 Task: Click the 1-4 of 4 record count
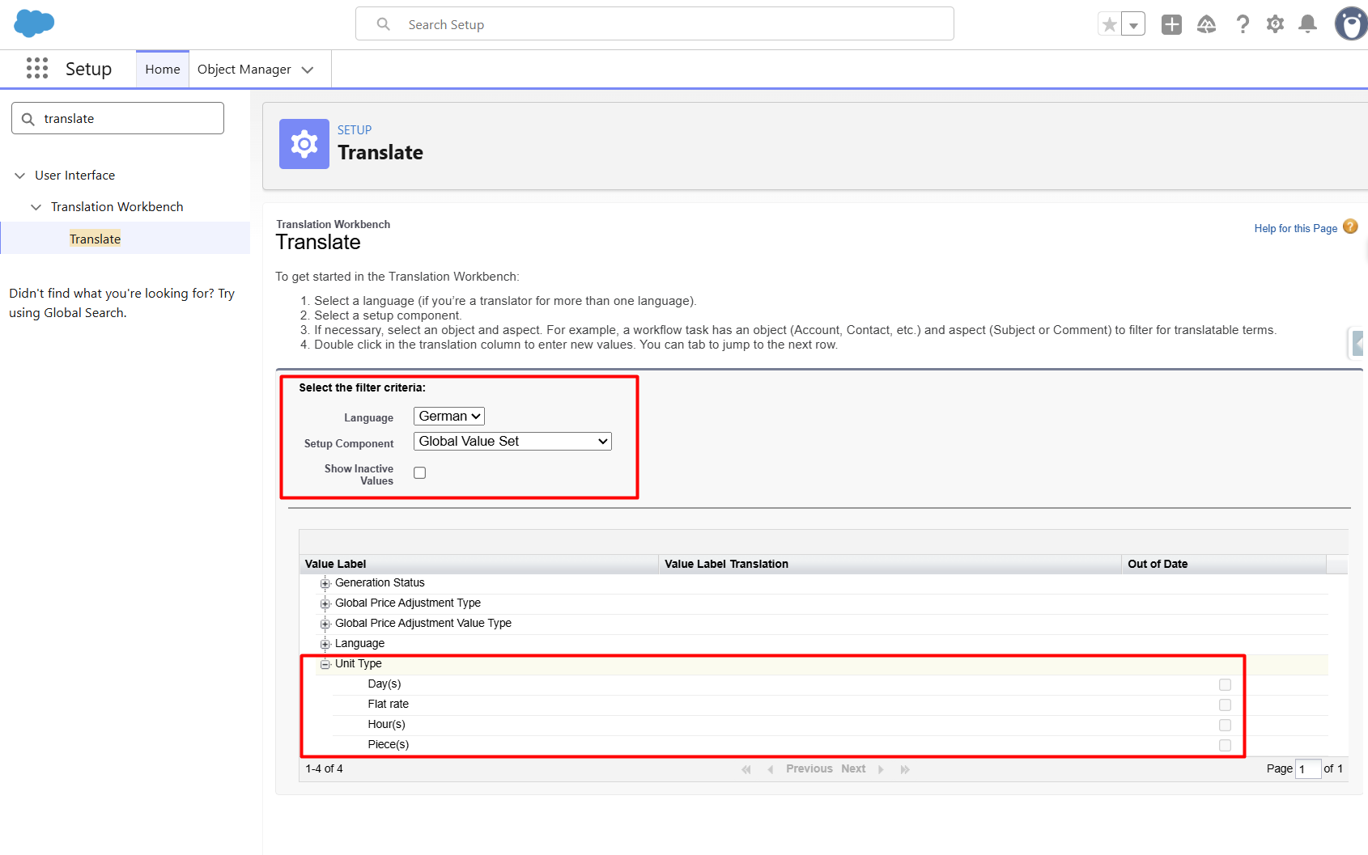324,768
